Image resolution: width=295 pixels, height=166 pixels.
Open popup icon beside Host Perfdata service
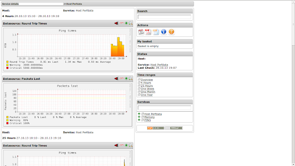pos(142,114)
